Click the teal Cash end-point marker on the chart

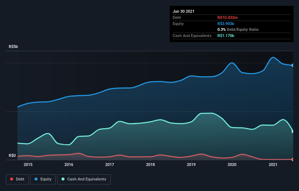pos(293,131)
